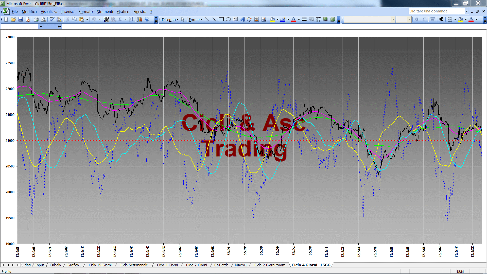Open the File menu
Image resolution: width=487 pixels, height=274 pixels.
[15, 12]
